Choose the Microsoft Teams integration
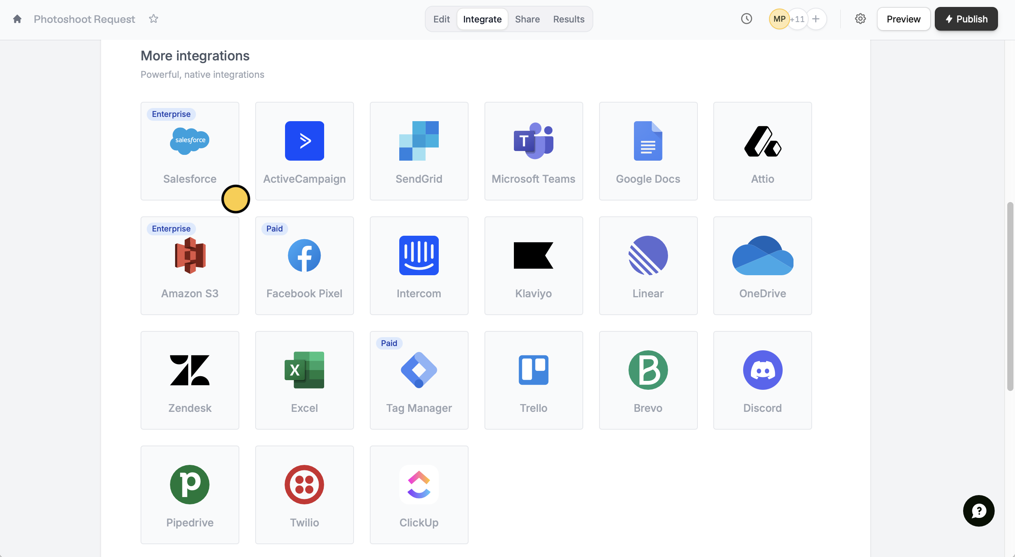 [x=533, y=151]
